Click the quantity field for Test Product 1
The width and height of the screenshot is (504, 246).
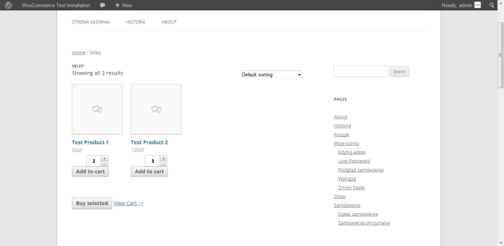coord(93,161)
